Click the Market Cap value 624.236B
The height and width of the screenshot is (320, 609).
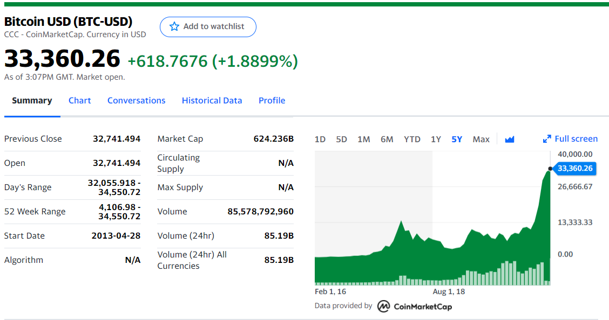(273, 138)
